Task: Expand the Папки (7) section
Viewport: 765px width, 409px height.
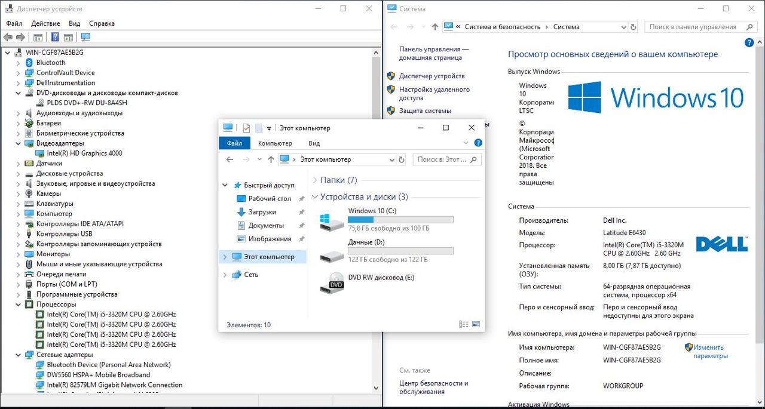Action: pyautogui.click(x=315, y=180)
